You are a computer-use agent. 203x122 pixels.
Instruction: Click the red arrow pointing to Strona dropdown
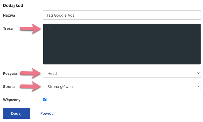tap(30, 86)
